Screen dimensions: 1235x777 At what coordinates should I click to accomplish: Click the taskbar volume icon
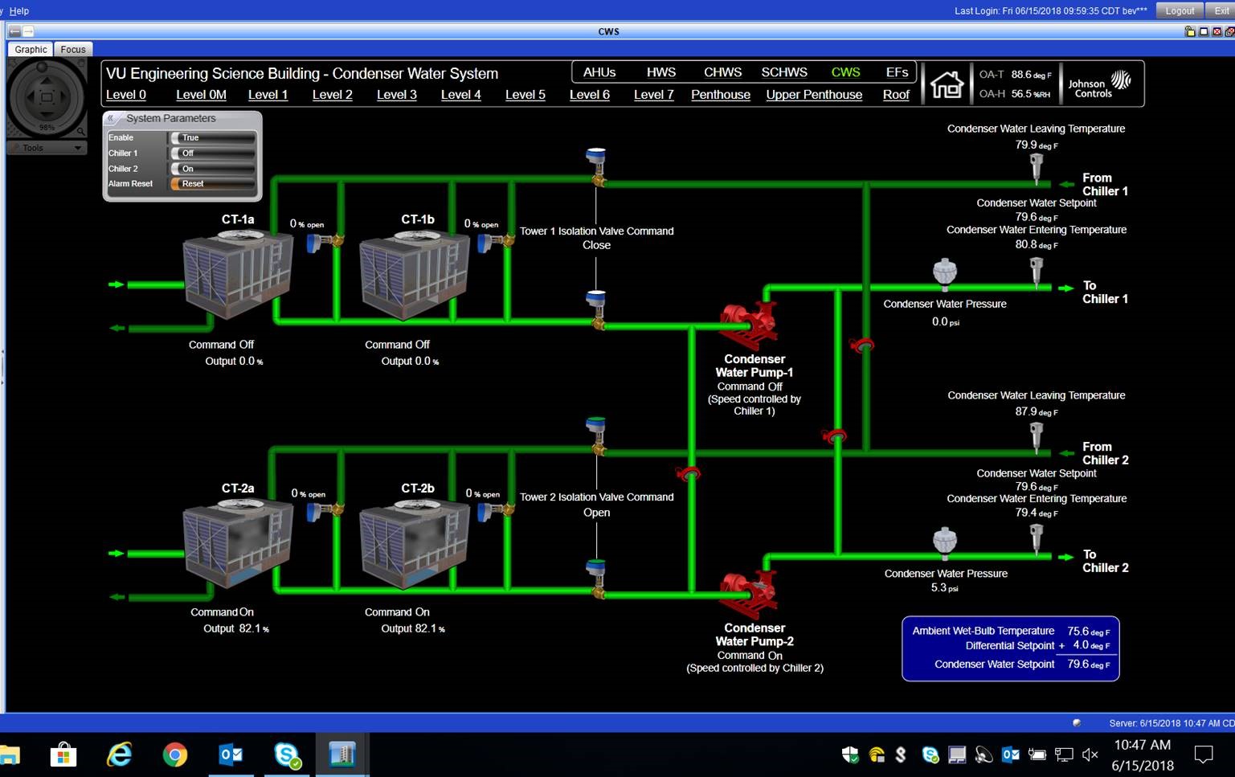[x=1090, y=755]
